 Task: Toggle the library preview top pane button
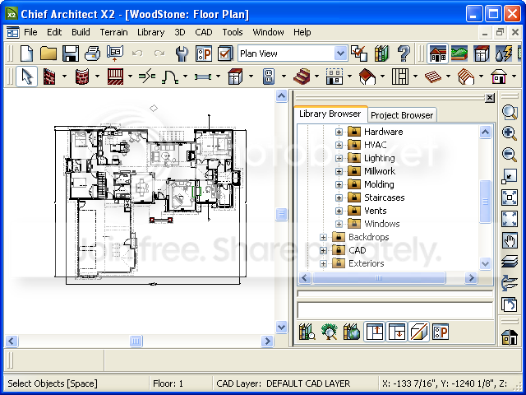[375, 332]
